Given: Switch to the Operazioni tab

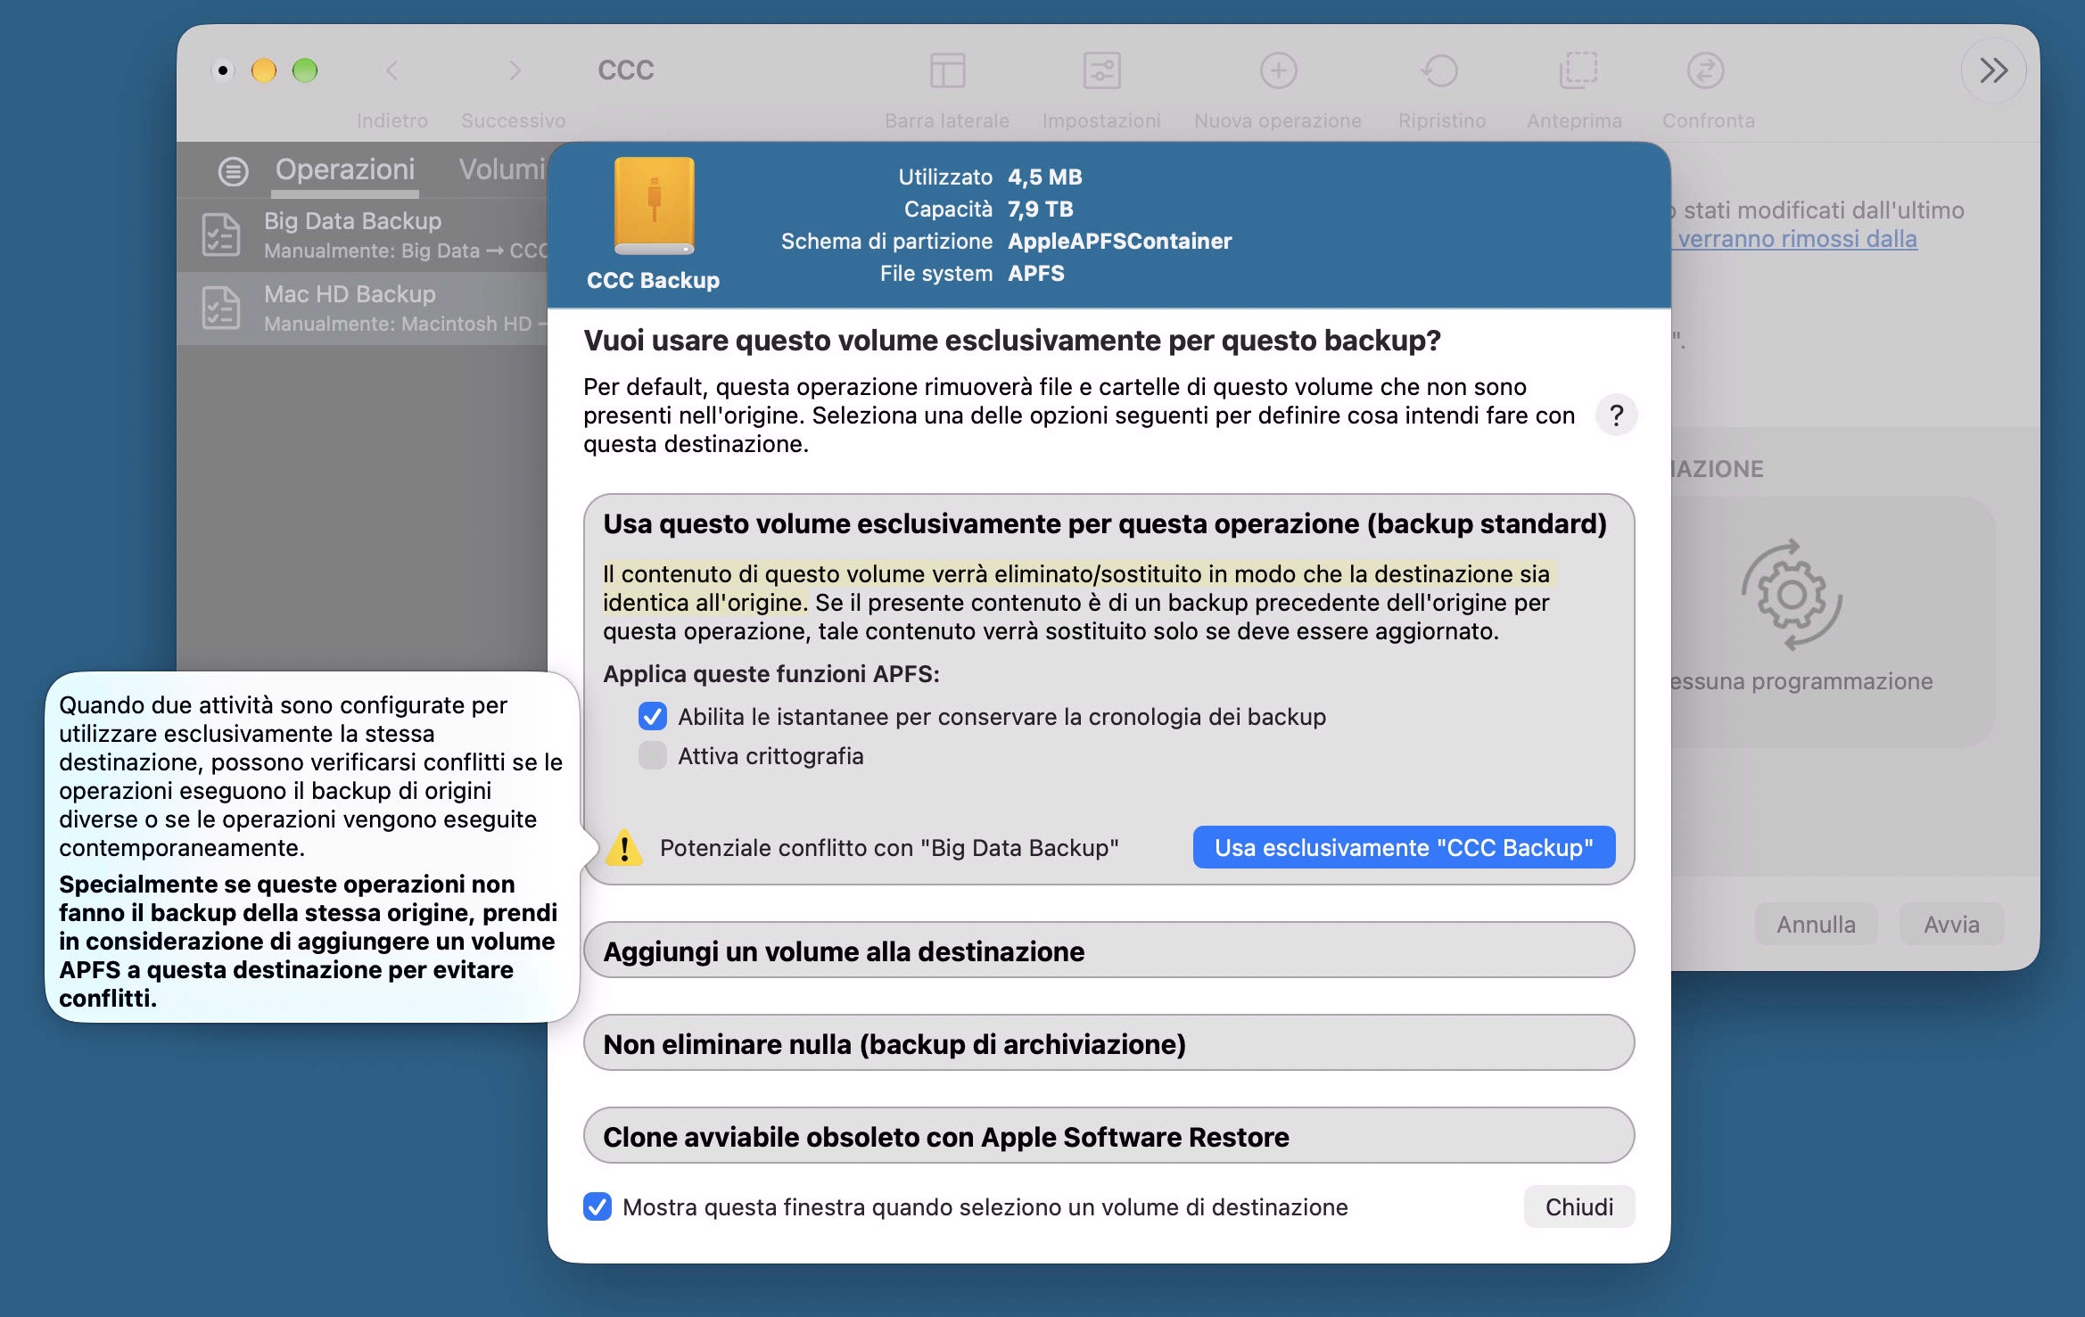Looking at the screenshot, I should pyautogui.click(x=345, y=169).
